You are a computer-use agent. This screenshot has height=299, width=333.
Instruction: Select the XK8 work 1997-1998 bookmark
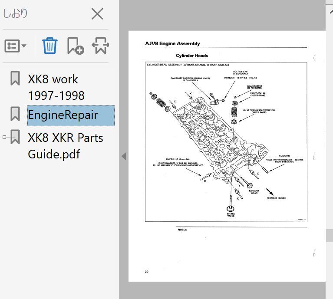coord(56,87)
